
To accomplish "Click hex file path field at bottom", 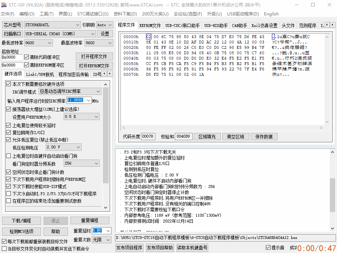I will point(225,238).
